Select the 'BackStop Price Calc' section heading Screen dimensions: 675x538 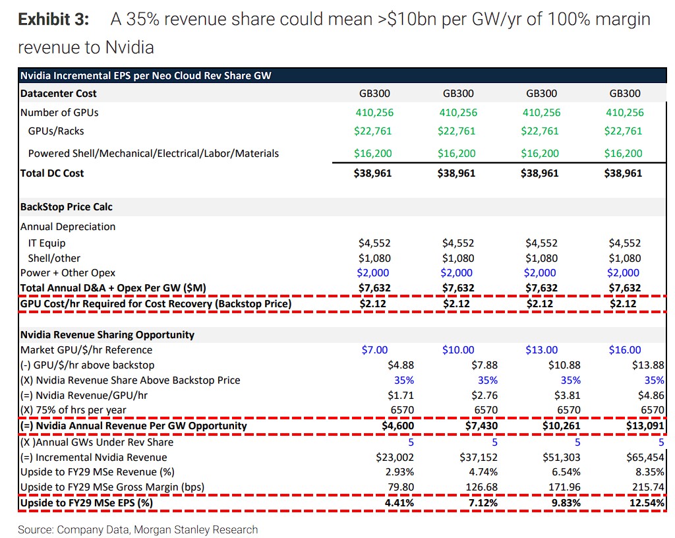(x=67, y=207)
